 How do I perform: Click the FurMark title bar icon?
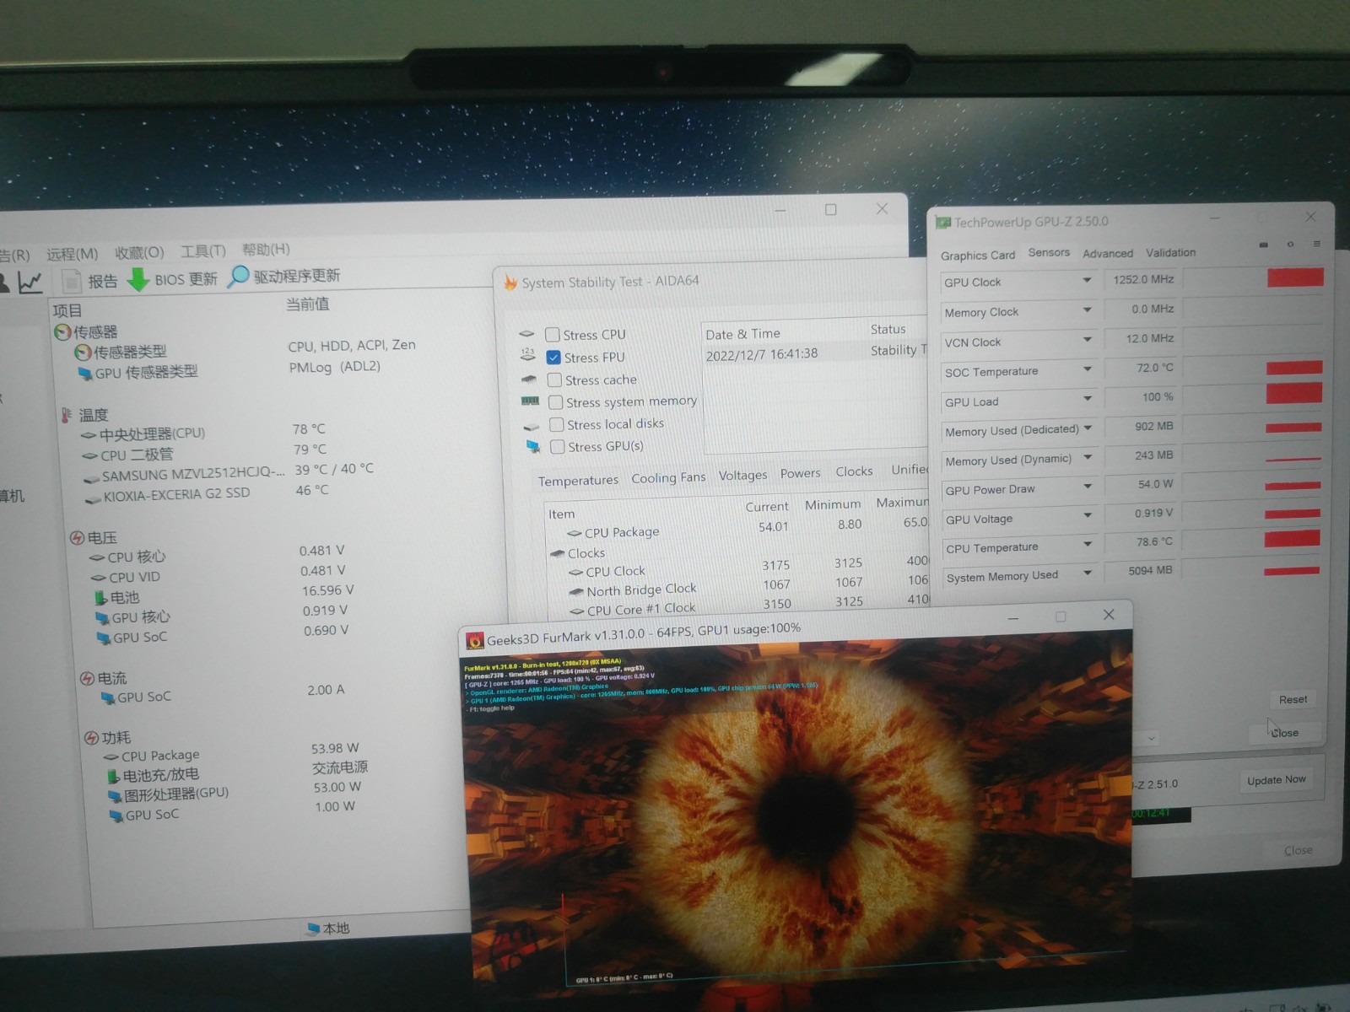pyautogui.click(x=475, y=641)
